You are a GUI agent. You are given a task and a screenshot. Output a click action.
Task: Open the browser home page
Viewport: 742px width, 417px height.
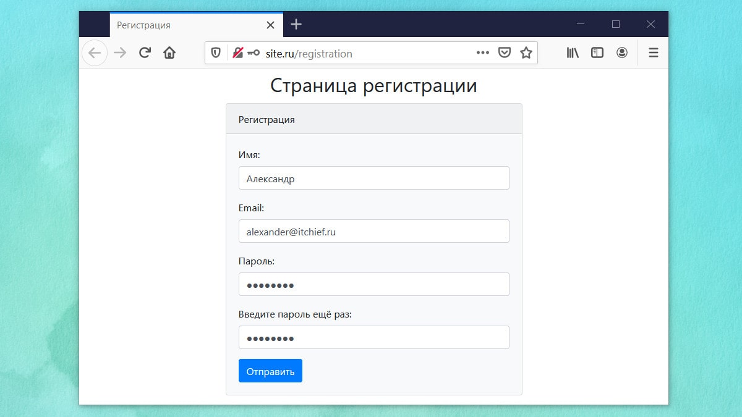(169, 53)
